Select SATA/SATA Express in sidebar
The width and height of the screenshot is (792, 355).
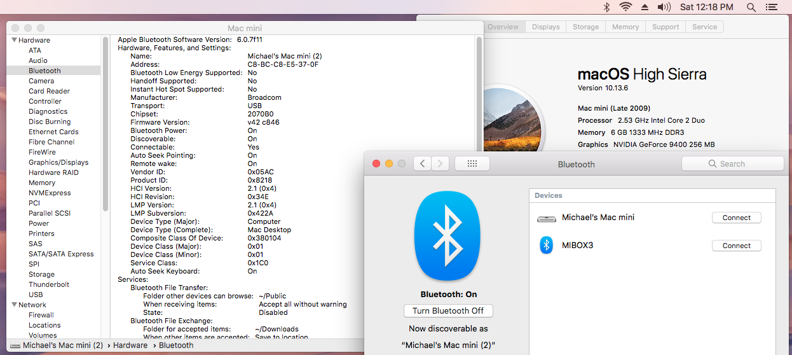(x=61, y=254)
